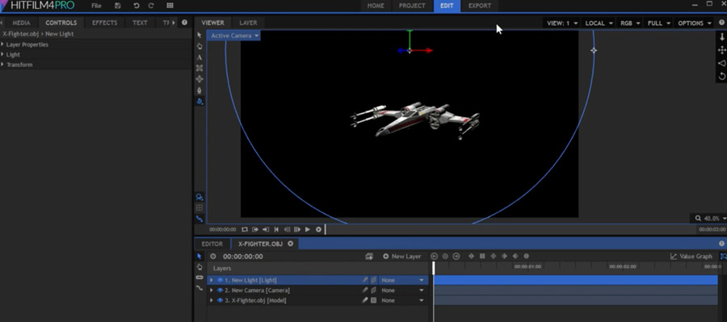The image size is (727, 322).
Task: Select the viewer freehand pen tool
Action: point(200,90)
